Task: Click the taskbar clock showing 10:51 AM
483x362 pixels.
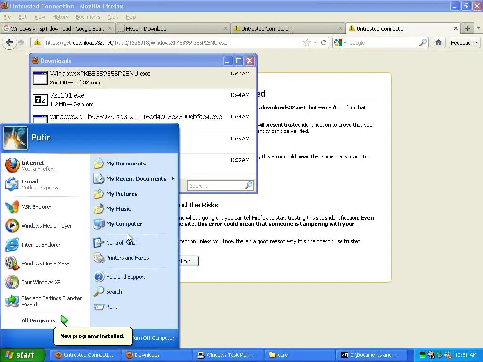Action: [466, 355]
